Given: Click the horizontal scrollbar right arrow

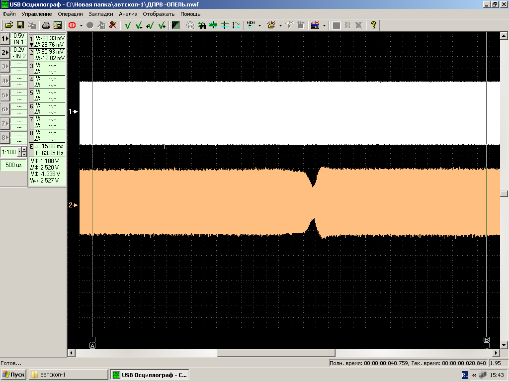Looking at the screenshot, I should pyautogui.click(x=496, y=353).
